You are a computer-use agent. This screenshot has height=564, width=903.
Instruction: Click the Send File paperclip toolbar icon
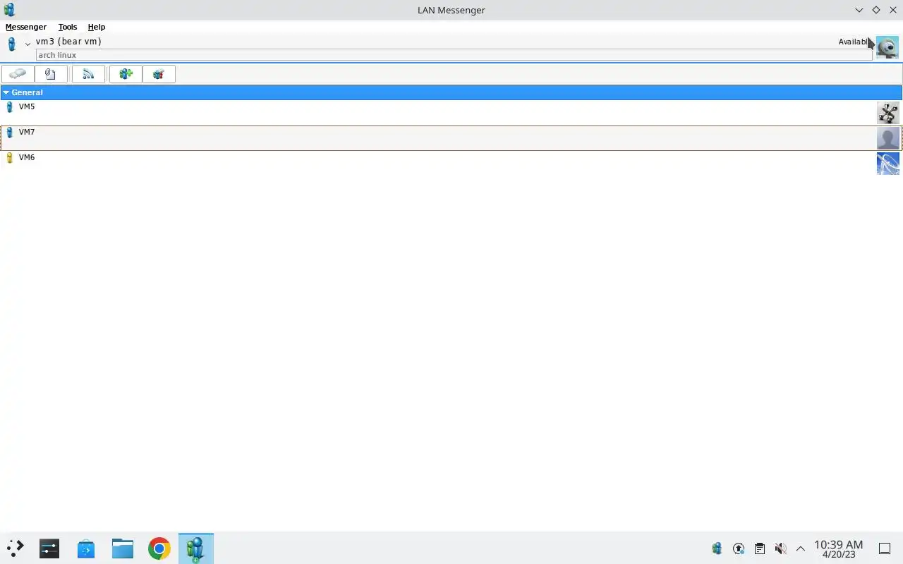point(51,74)
